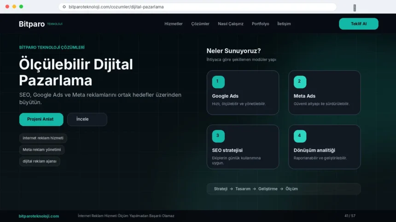The image size is (396, 222).
Task: Click the Teklif Al button
Action: pyautogui.click(x=359, y=24)
